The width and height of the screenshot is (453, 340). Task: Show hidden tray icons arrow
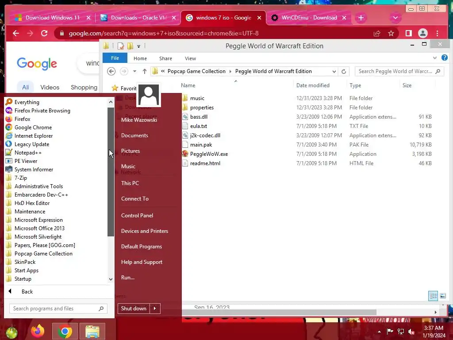[x=379, y=332]
